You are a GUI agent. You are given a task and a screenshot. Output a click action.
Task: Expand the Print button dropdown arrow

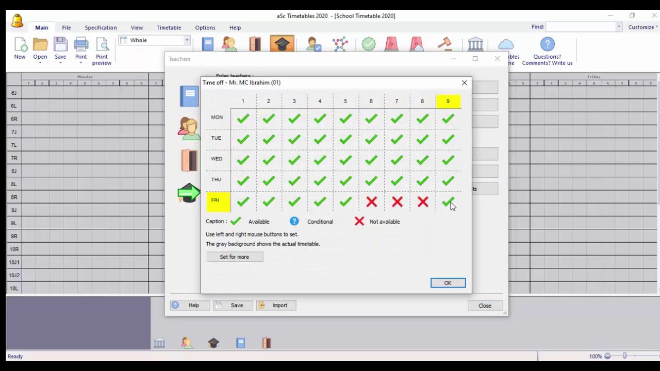coord(81,63)
